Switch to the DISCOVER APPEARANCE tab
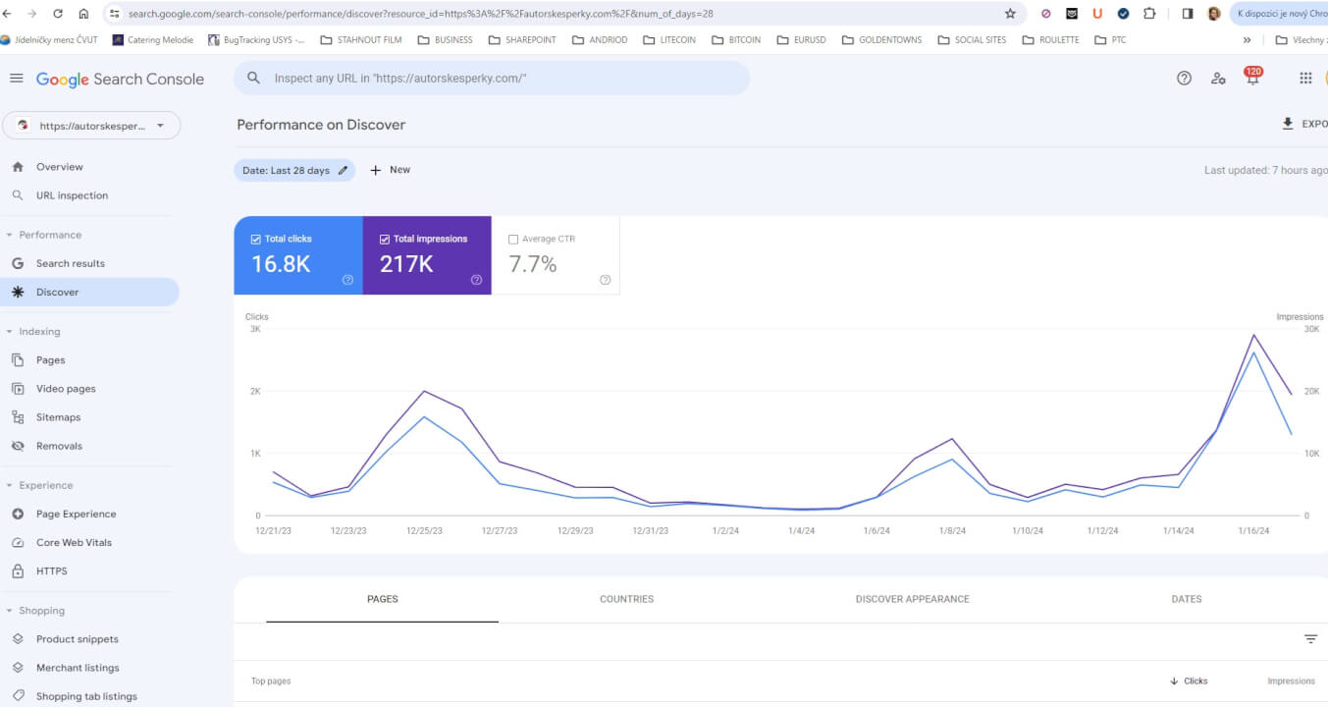Viewport: 1328px width, 707px height. click(912, 599)
